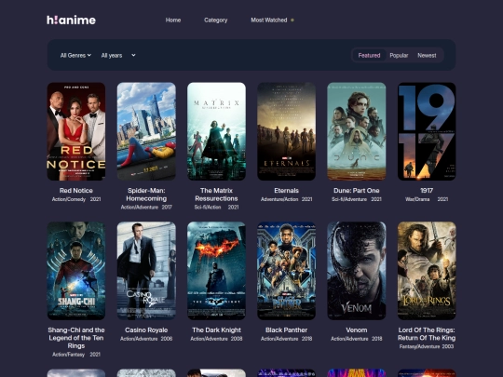
Task: Open the 1917 movie poster
Action: [427, 131]
